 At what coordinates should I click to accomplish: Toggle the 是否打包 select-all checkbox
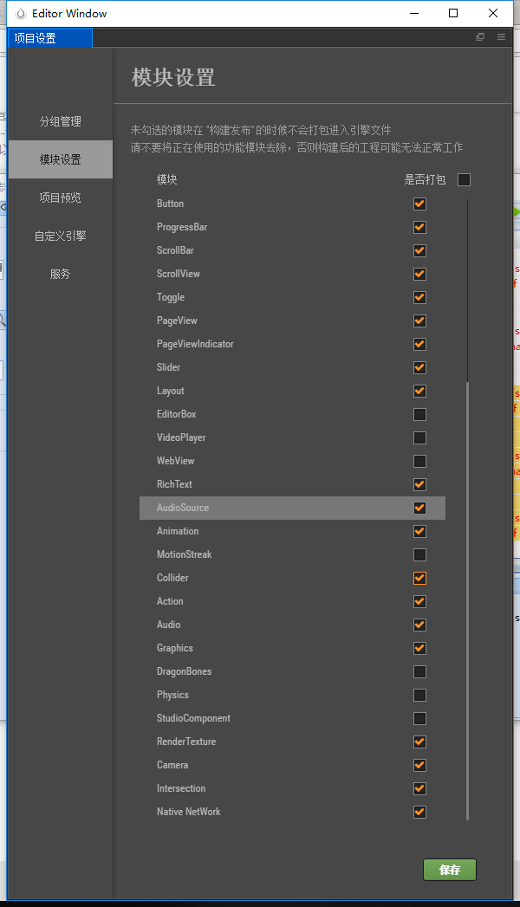pyautogui.click(x=464, y=179)
